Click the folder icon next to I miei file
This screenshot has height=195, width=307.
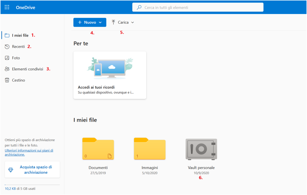pyautogui.click(x=7, y=35)
